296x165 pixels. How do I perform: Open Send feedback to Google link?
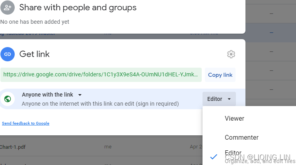click(26, 123)
